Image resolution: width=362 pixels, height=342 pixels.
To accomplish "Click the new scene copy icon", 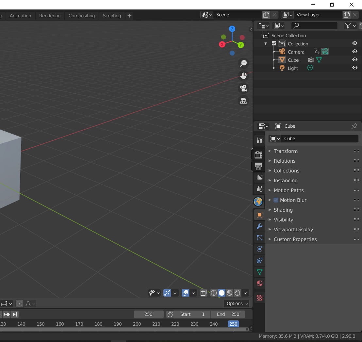I will click(x=266, y=15).
